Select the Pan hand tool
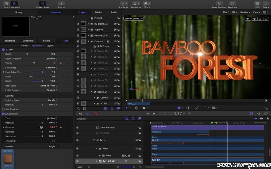The image size is (271, 169). coord(144,108)
